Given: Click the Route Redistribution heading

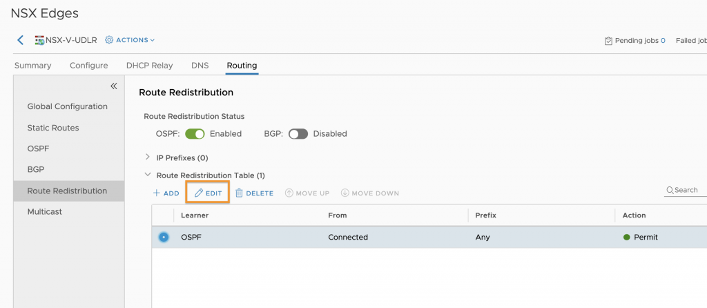Looking at the screenshot, I should coord(186,93).
